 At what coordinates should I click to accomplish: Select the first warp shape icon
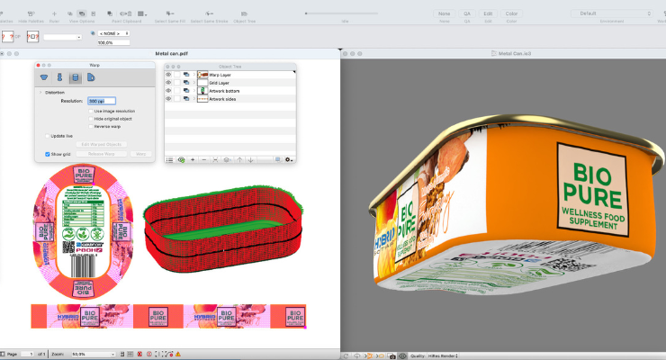[x=43, y=78]
